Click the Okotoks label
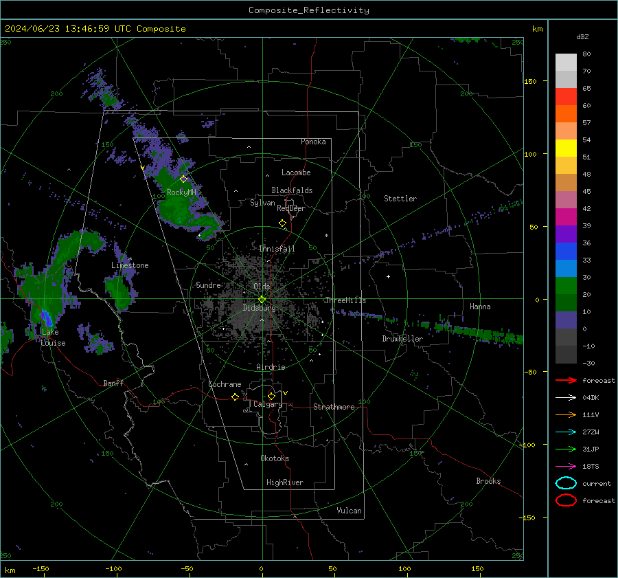 275,458
